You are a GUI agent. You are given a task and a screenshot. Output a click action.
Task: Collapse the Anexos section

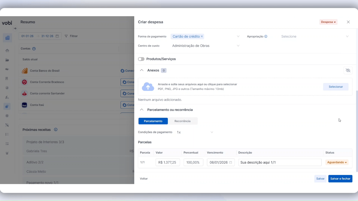142,70
